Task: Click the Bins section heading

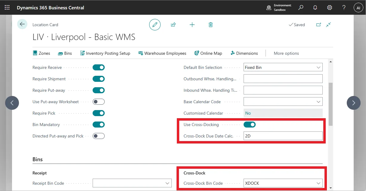Action: pos(38,159)
